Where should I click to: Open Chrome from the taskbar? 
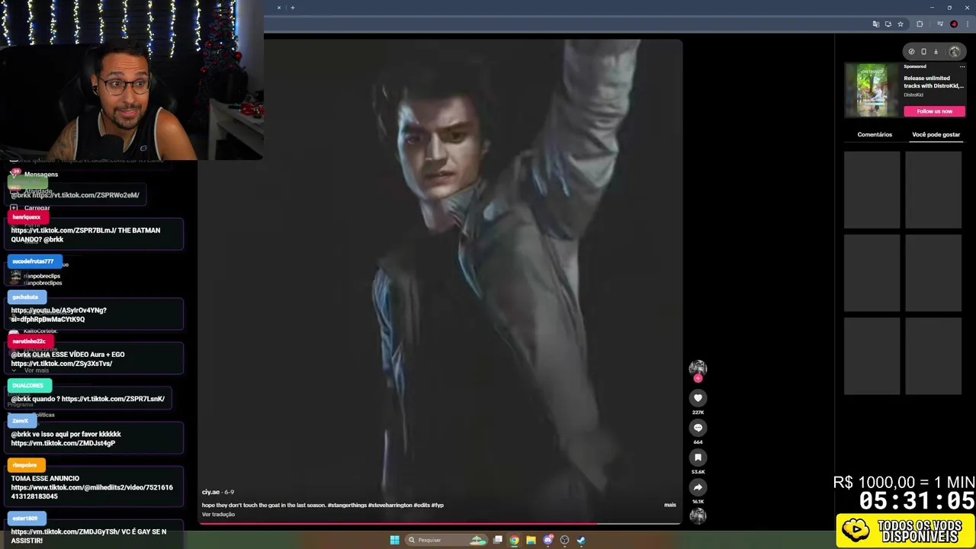pyautogui.click(x=515, y=540)
